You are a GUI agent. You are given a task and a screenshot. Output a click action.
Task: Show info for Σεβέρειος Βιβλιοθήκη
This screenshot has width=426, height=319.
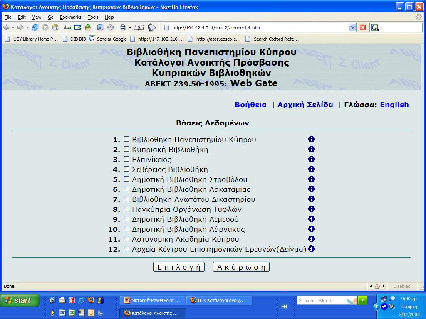coord(311,169)
